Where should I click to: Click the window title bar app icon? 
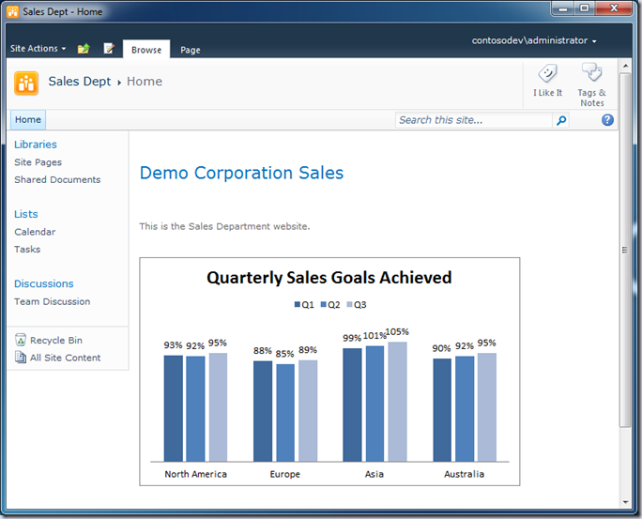[13, 12]
